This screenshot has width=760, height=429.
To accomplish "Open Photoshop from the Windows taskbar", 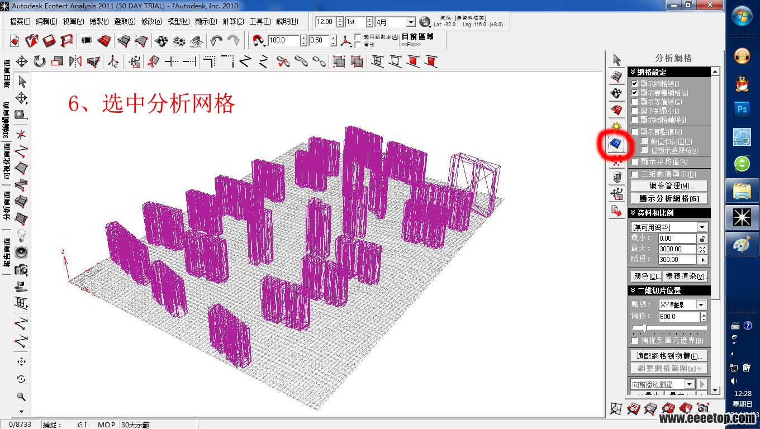I will (x=742, y=109).
